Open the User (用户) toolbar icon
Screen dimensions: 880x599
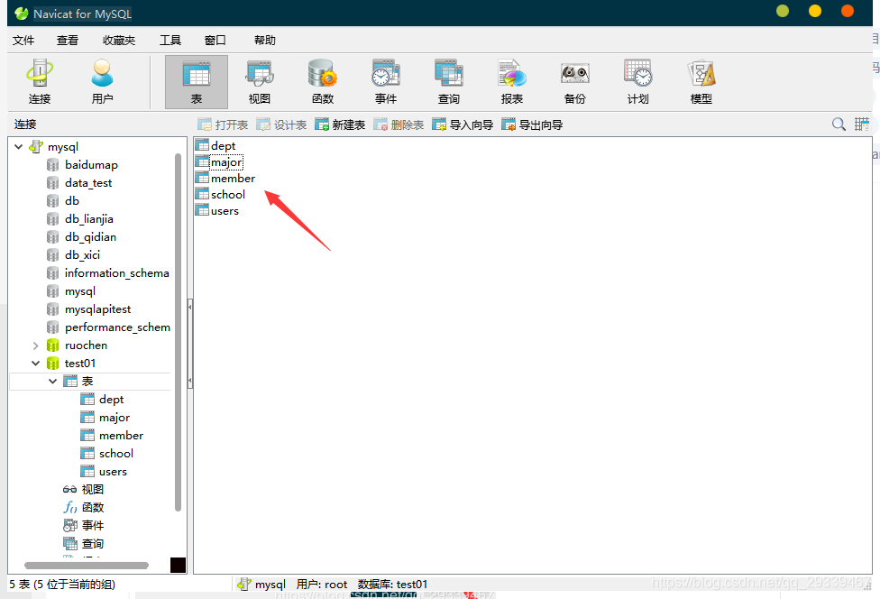[102, 82]
